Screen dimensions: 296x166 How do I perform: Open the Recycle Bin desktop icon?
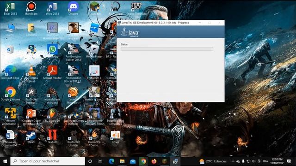click(10, 50)
